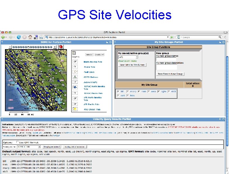Turn on North America Vels layer toggle
Image resolution: width=232 pixels, height=174 pixels.
[x=75, y=61]
